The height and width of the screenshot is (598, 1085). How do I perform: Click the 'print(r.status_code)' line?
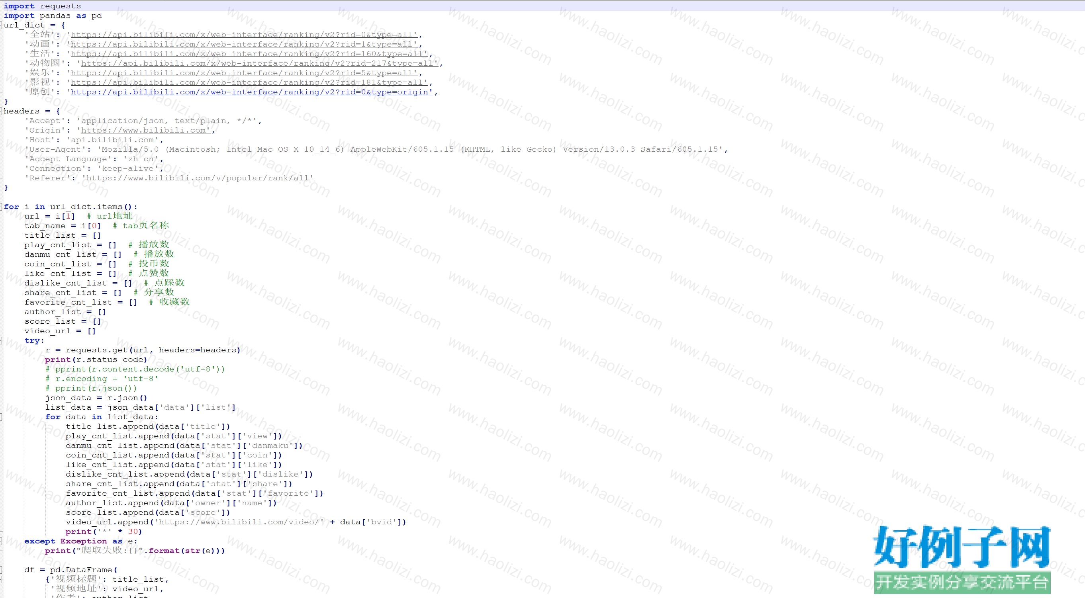(96, 360)
